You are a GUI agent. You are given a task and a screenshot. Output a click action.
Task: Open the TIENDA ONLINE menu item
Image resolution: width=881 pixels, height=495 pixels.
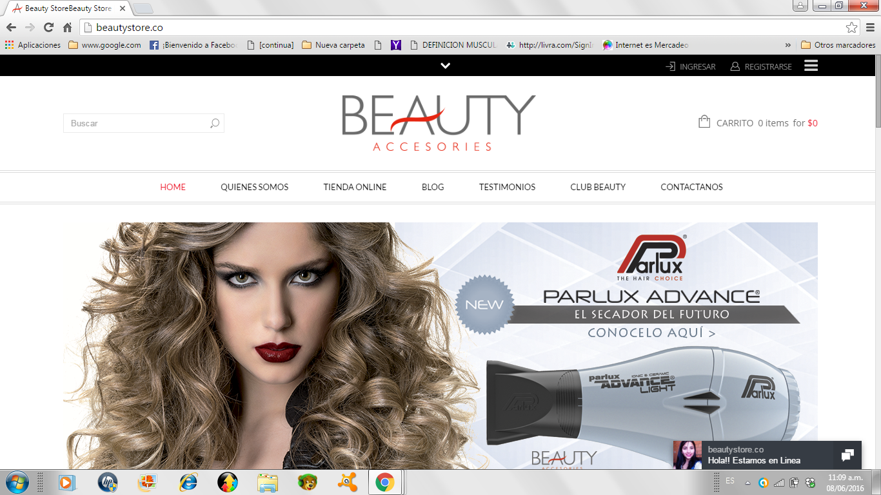pyautogui.click(x=355, y=187)
